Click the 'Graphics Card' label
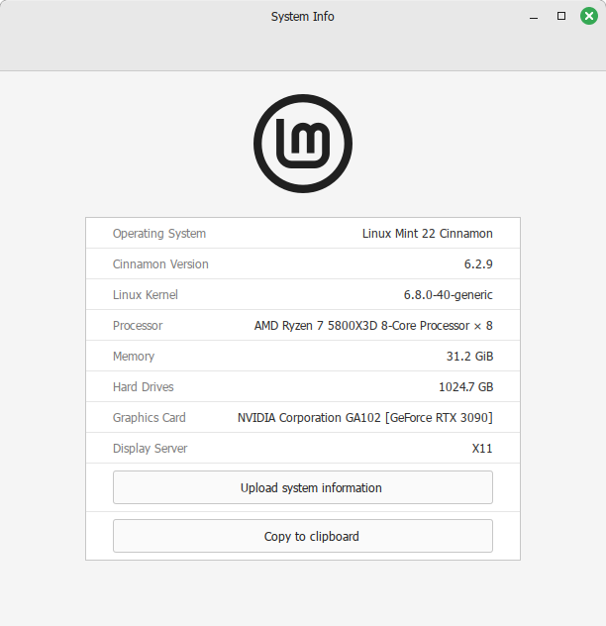Viewport: 606px width, 626px height. pos(150,418)
